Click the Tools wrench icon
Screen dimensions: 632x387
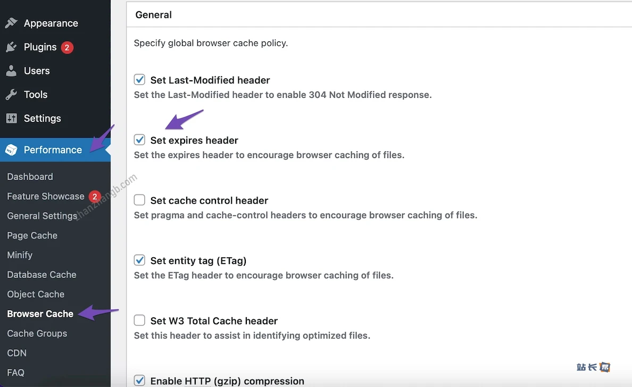pos(11,95)
